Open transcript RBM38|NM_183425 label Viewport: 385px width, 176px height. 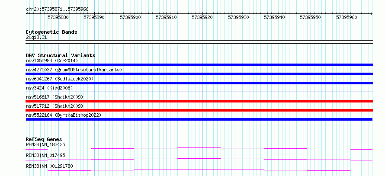(x=46, y=144)
